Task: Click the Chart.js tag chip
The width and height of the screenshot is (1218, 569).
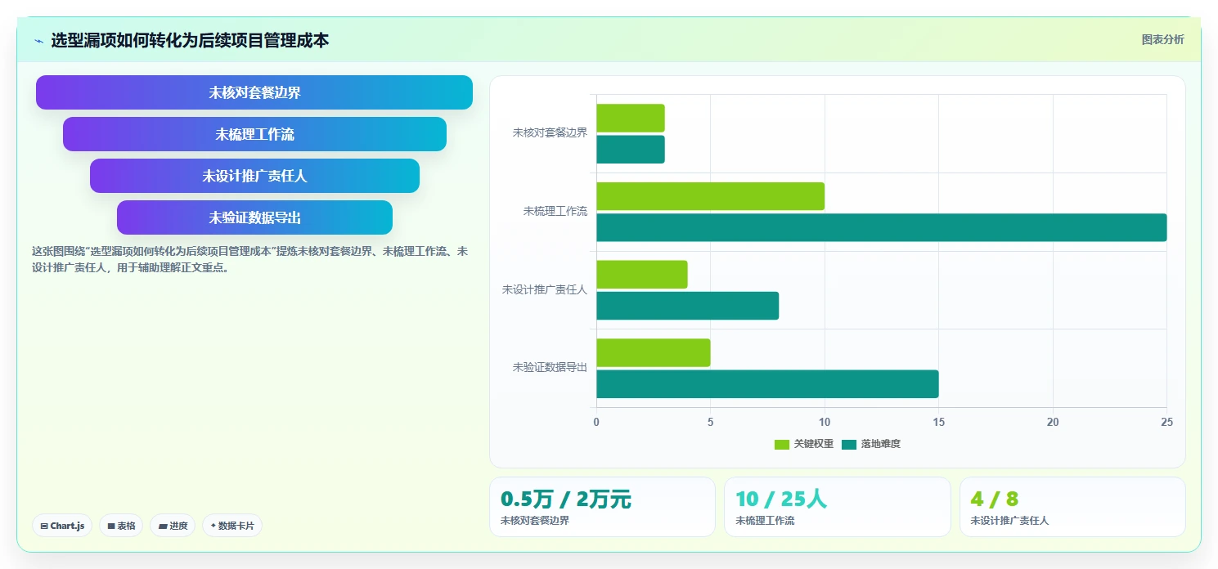Action: [x=62, y=526]
